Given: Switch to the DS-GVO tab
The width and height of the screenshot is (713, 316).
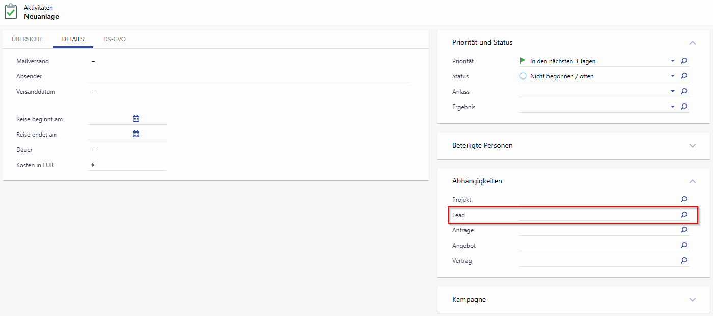Looking at the screenshot, I should click(115, 39).
